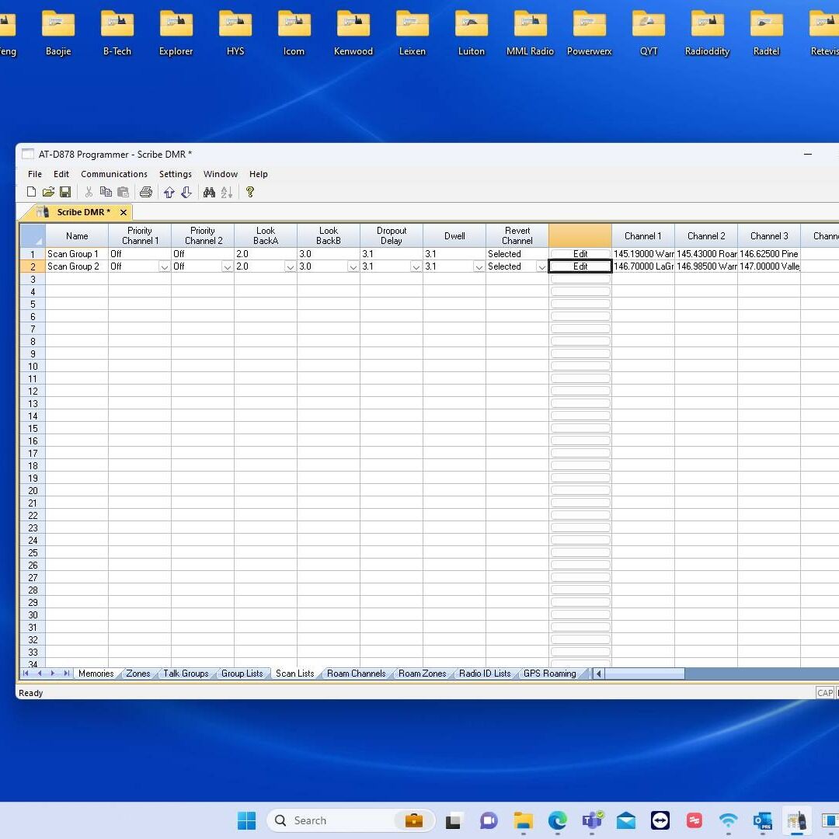The image size is (839, 839).
Task: Open Microsoft Teams from the taskbar
Action: pos(592,820)
